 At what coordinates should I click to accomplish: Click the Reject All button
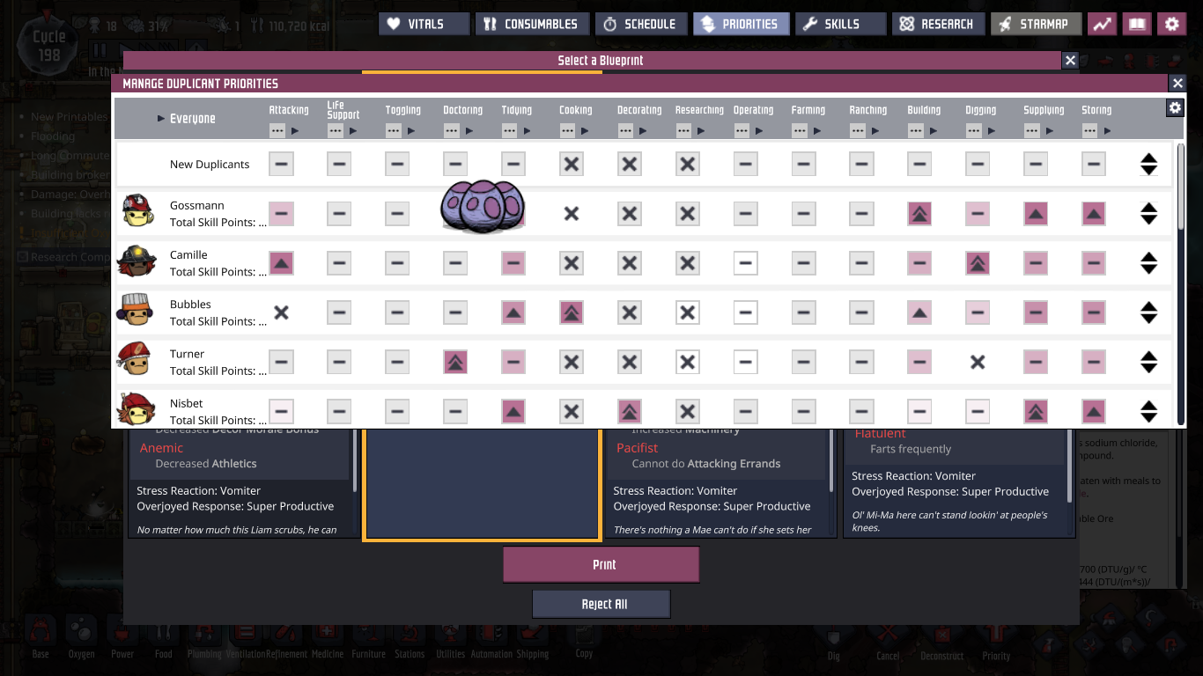click(x=601, y=604)
